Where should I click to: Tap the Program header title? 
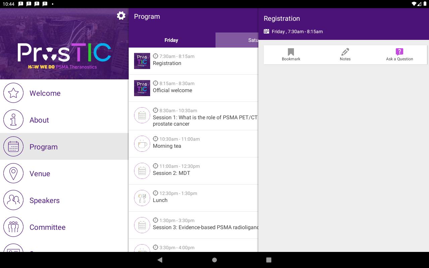(x=147, y=16)
